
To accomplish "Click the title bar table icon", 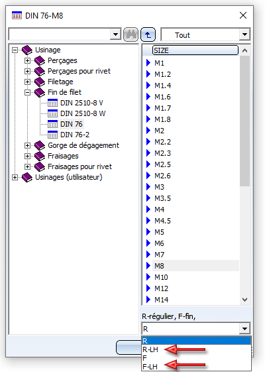I will (17, 15).
